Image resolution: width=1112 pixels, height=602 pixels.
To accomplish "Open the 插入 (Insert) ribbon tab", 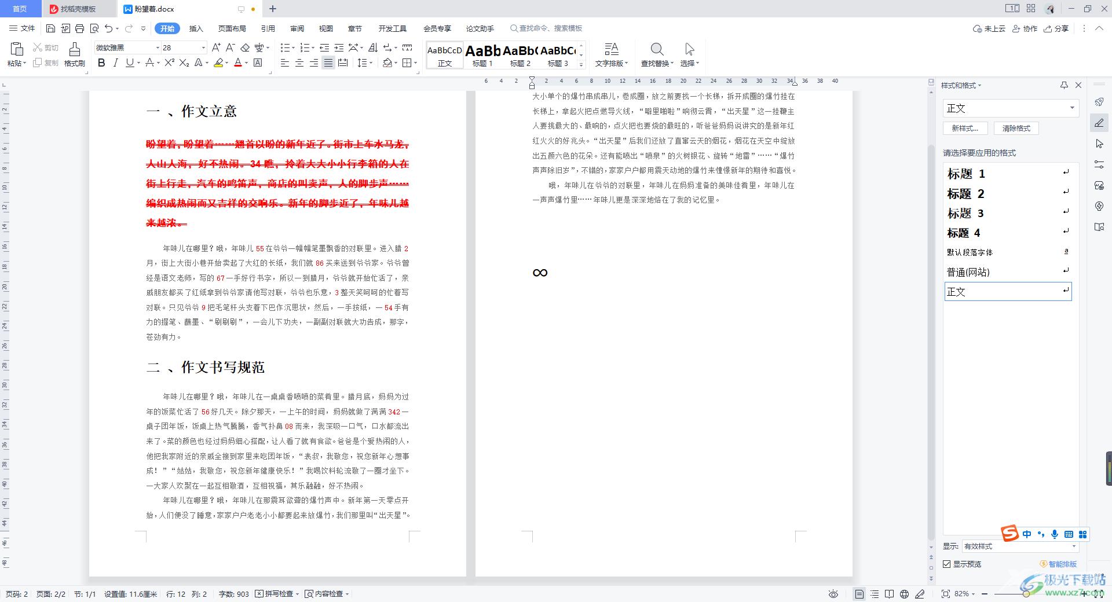I will [x=196, y=28].
